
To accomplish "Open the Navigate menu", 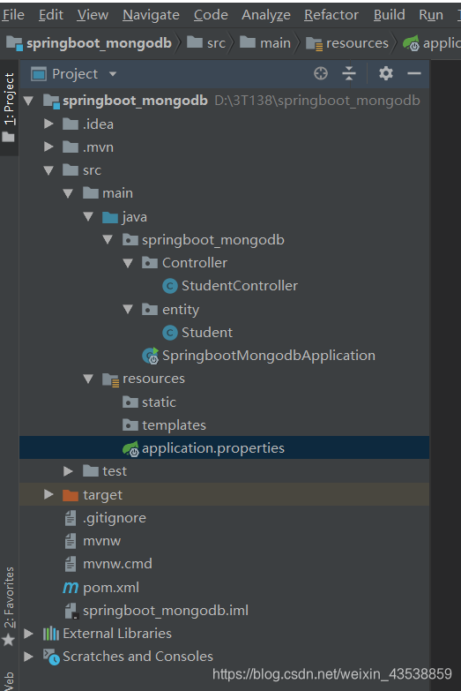I will pyautogui.click(x=151, y=15).
